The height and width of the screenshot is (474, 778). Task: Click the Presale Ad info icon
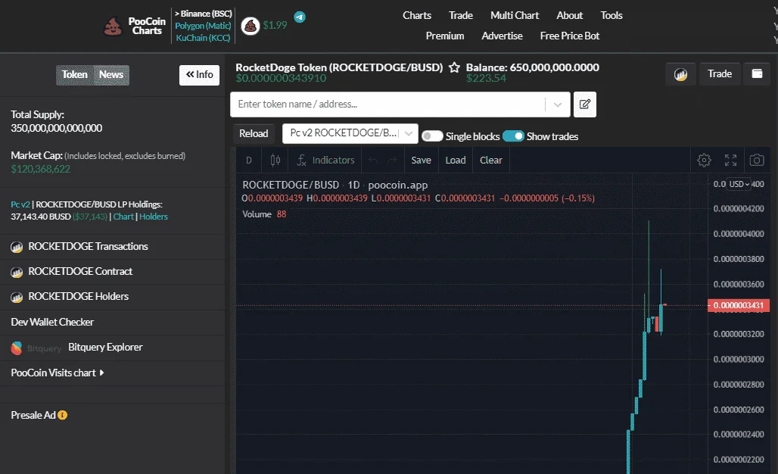click(x=63, y=415)
